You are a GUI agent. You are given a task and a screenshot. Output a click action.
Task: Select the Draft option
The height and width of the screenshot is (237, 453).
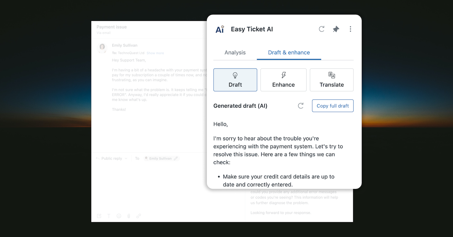(x=235, y=80)
